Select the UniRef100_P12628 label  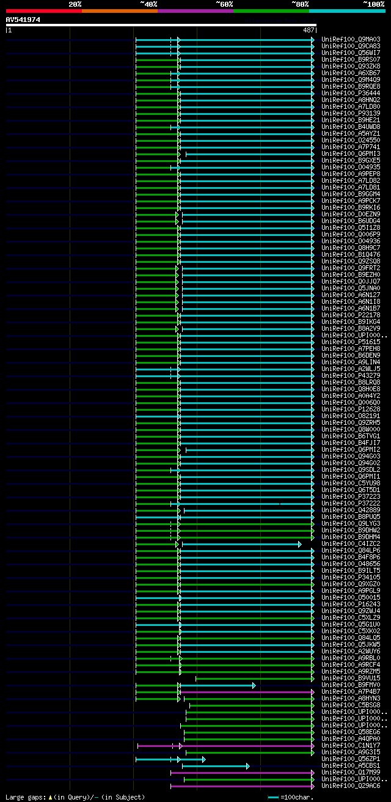tap(351, 409)
